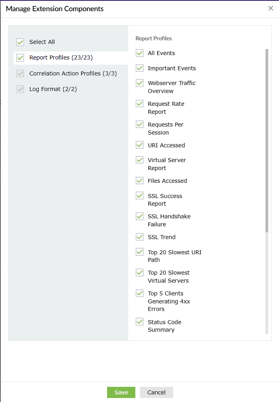Deselect the Important Events checkbox
The width and height of the screenshot is (279, 402).
[x=140, y=68]
